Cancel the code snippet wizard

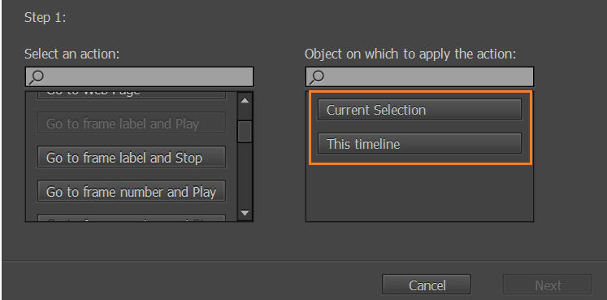tap(427, 285)
